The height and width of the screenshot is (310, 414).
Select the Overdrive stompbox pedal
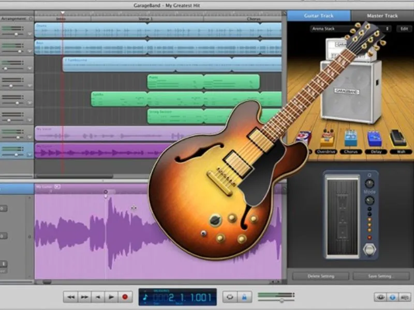pos(327,138)
